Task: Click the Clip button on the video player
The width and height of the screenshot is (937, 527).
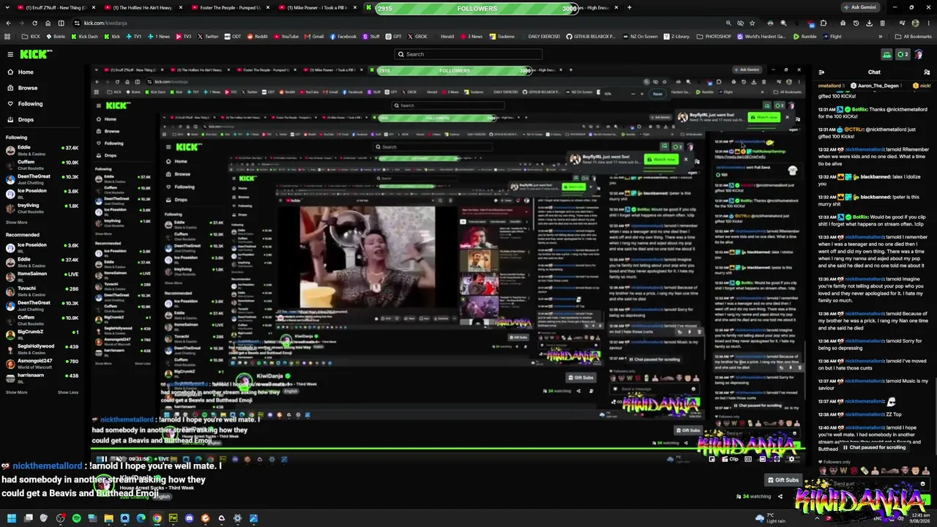Action: click(x=731, y=459)
